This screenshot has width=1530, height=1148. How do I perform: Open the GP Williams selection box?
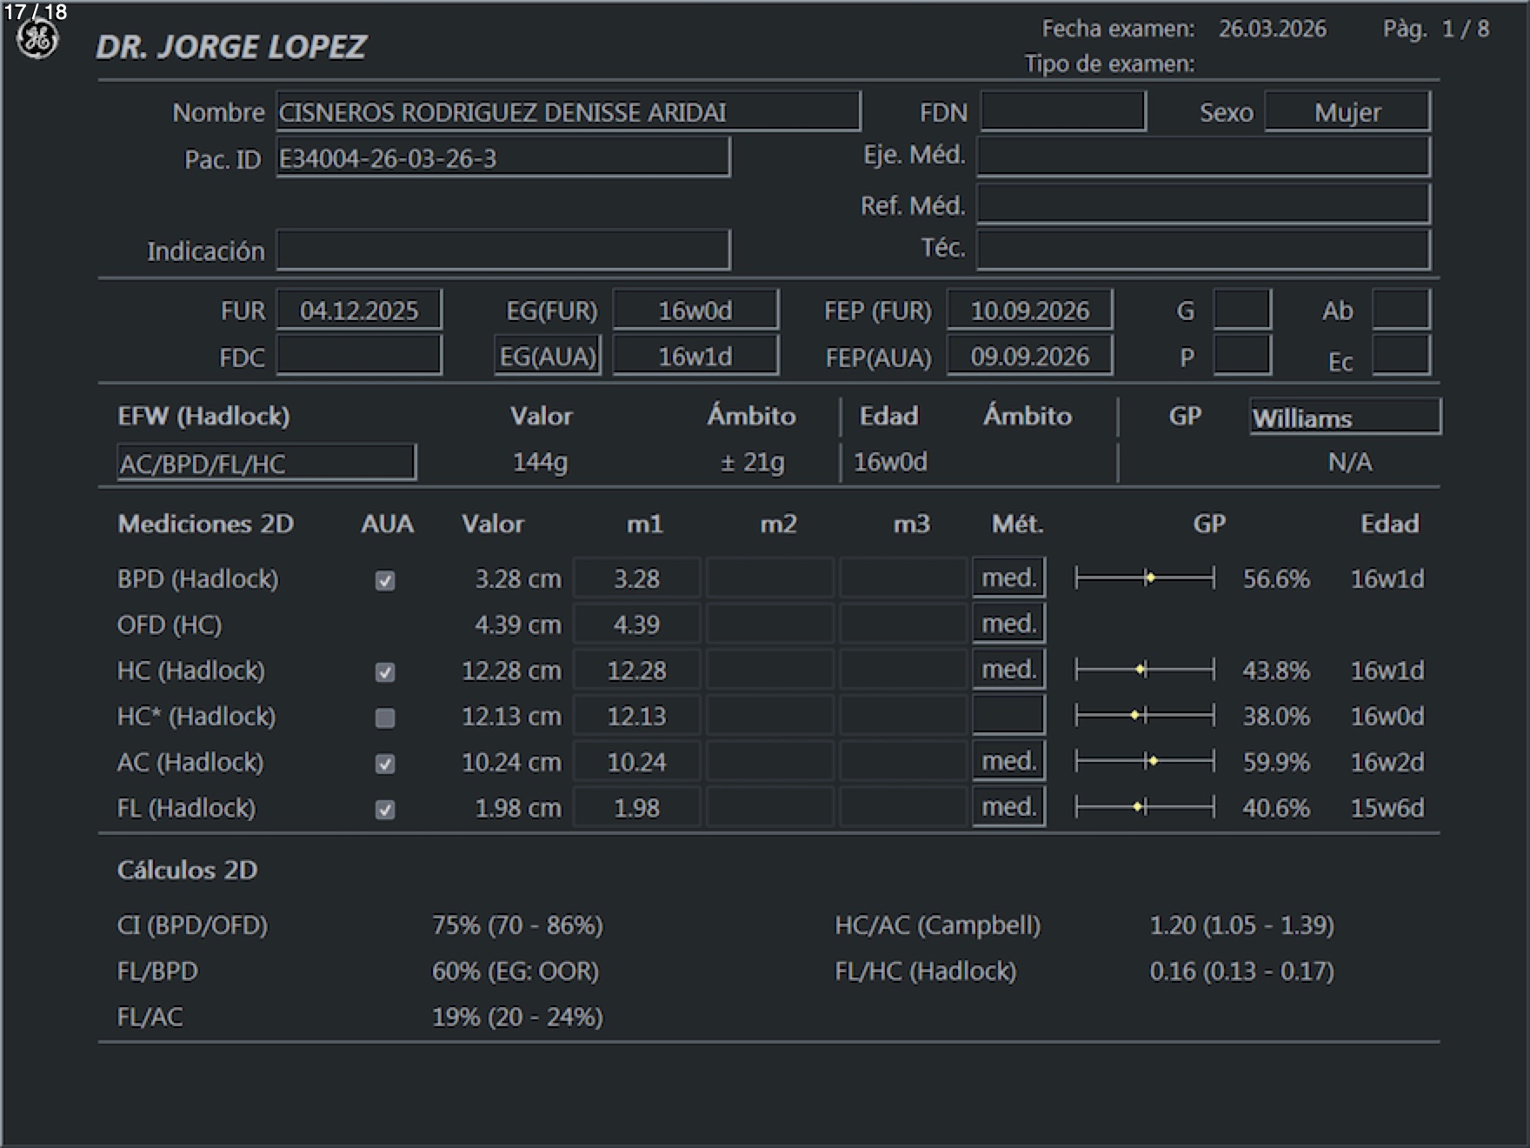[1344, 417]
